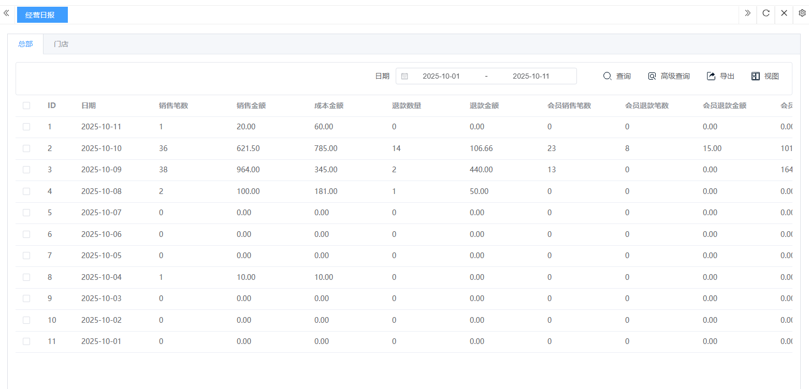
Task: Open the start date 2025-10-01 picker
Action: (441, 76)
